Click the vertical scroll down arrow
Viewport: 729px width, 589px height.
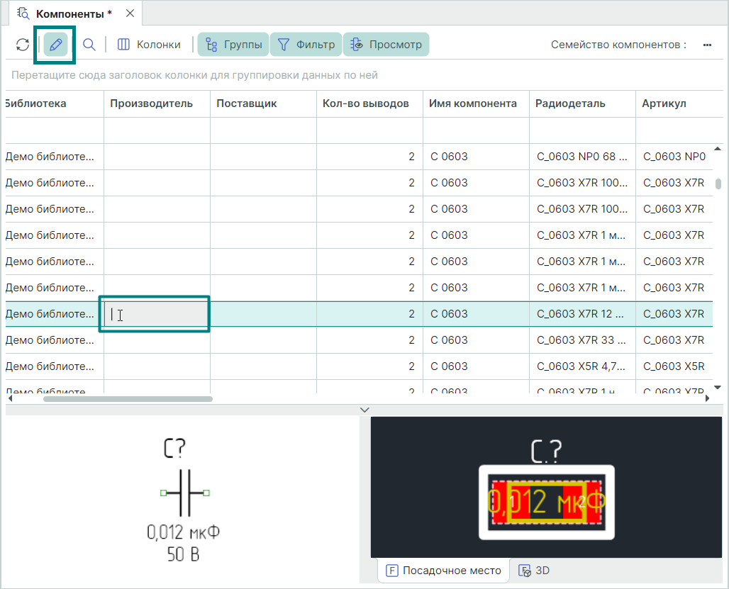coord(717,387)
